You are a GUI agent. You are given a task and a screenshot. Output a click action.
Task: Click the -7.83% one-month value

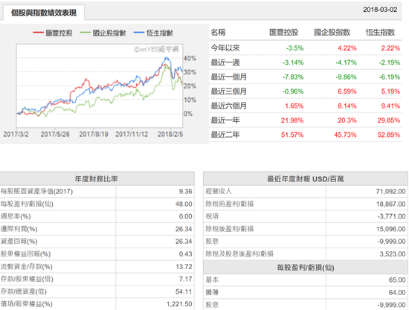coord(293,77)
